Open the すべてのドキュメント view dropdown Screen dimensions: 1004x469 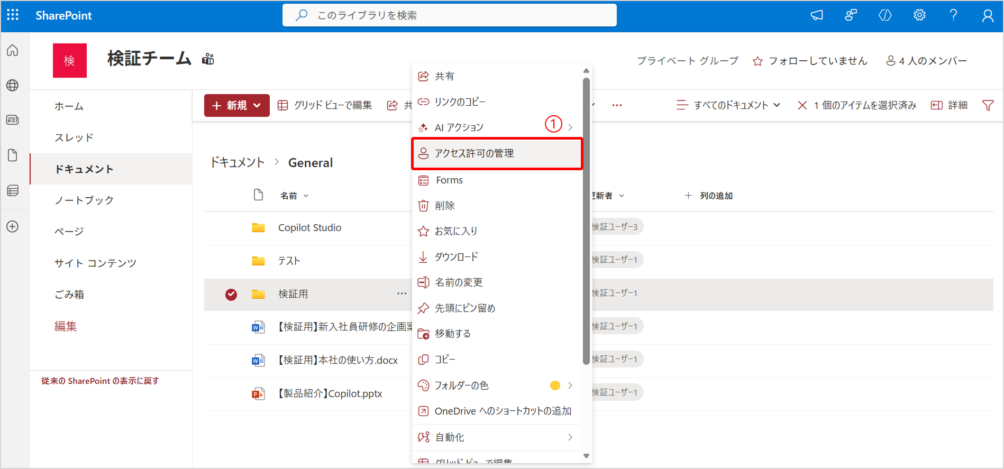click(730, 105)
